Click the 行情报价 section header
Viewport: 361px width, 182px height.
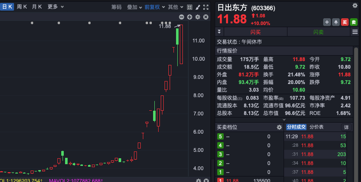click(x=284, y=51)
